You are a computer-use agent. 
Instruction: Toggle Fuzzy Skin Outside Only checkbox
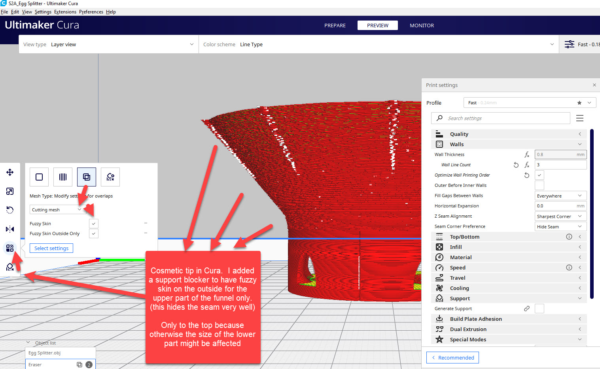pos(93,233)
